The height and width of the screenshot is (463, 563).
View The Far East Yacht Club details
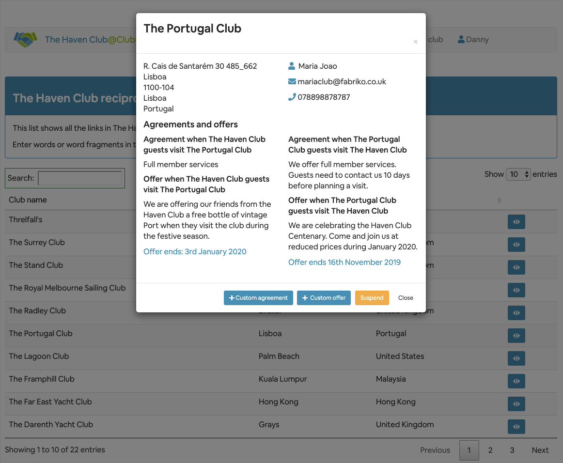[x=516, y=404]
